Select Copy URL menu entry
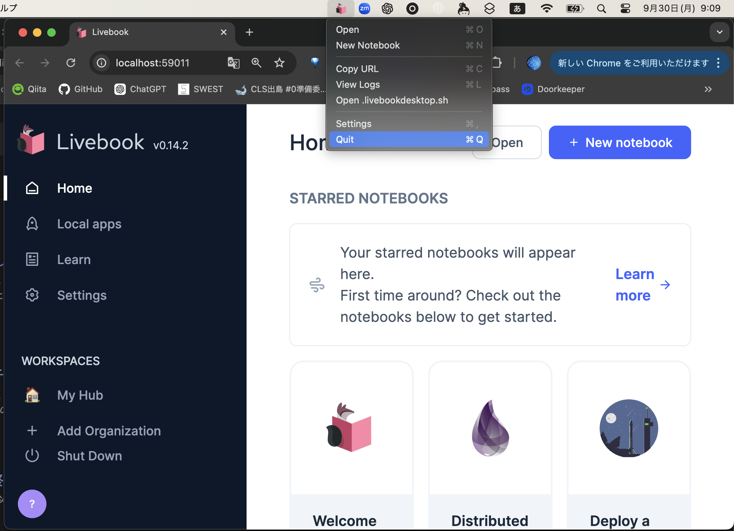The height and width of the screenshot is (531, 734). click(357, 69)
